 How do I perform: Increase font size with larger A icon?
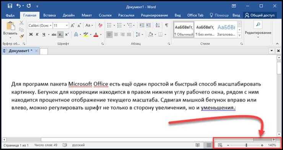pos(73,26)
